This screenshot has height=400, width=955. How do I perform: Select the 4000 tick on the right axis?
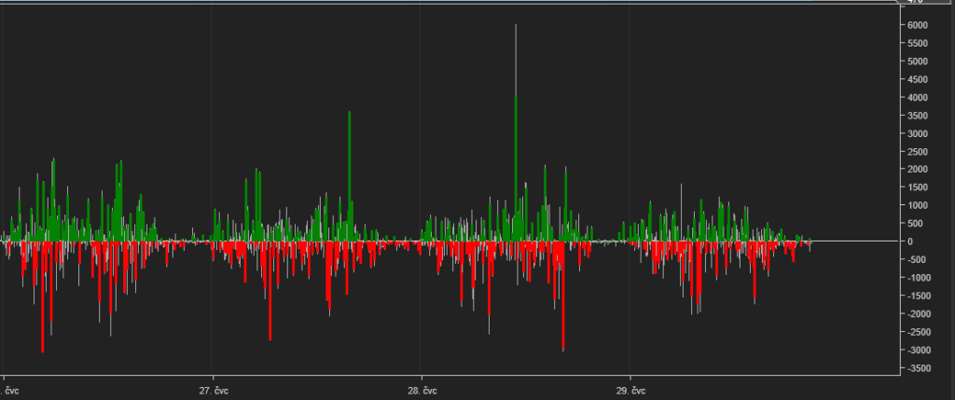point(919,98)
